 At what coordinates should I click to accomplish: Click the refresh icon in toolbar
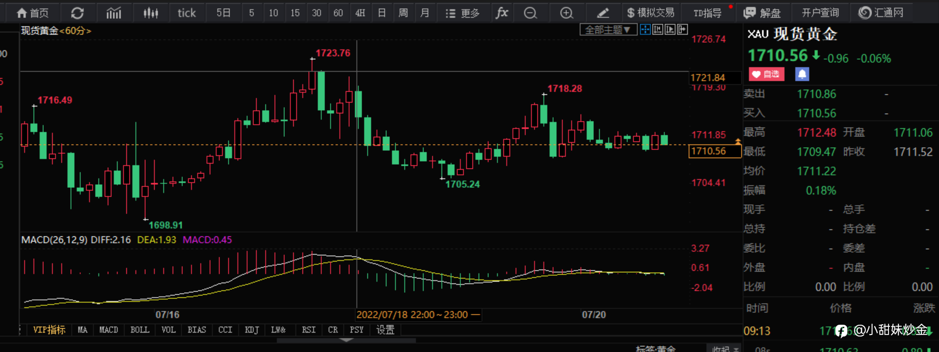[x=77, y=13]
